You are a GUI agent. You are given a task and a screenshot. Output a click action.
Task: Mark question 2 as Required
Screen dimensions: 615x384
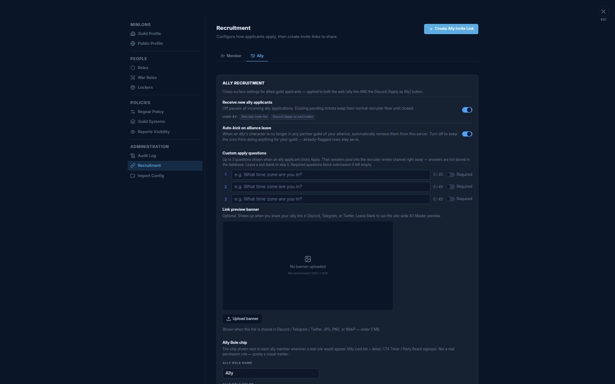tap(450, 187)
